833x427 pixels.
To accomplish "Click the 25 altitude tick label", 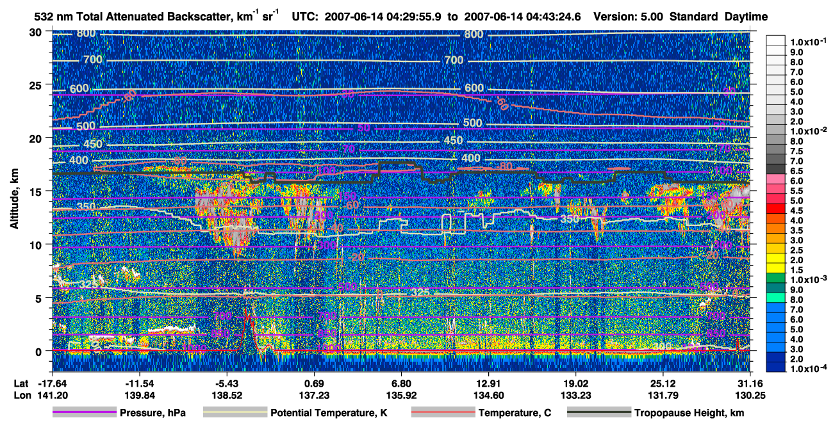I will coord(35,85).
